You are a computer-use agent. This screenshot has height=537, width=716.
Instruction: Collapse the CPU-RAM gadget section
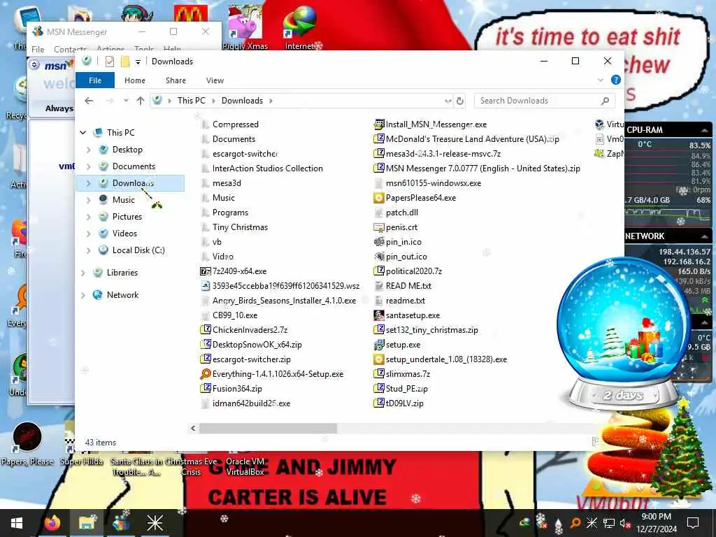pos(705,131)
